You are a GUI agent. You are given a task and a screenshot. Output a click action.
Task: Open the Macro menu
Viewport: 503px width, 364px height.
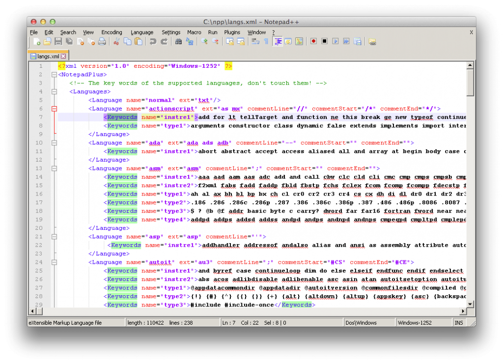194,32
